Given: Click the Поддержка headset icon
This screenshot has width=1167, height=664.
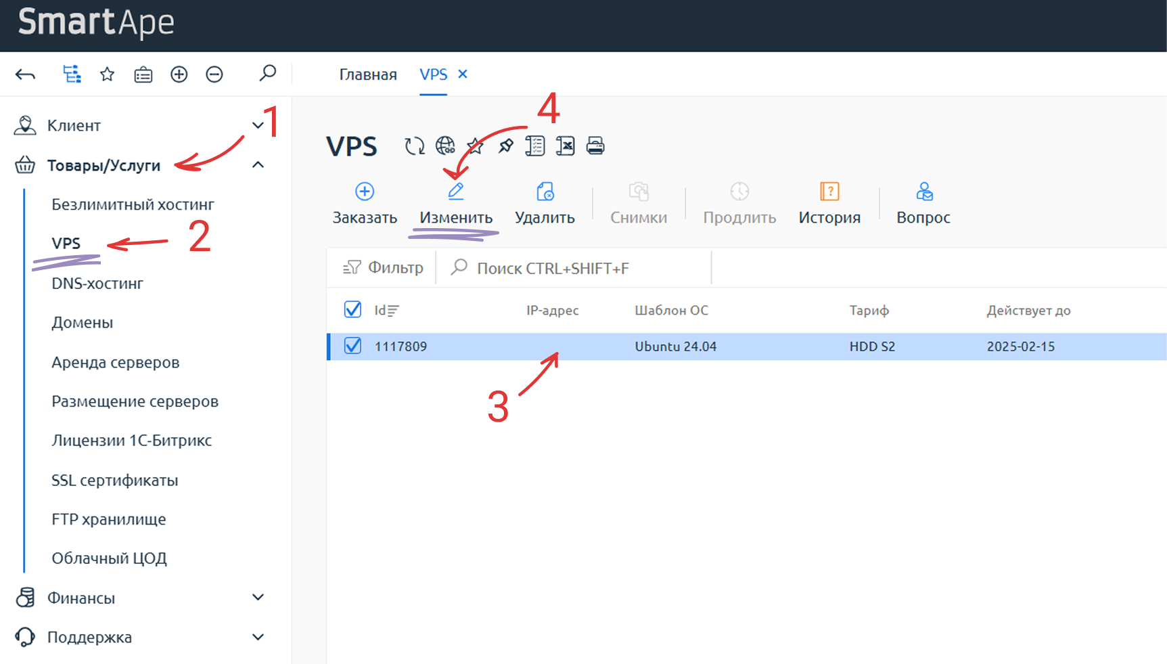Looking at the screenshot, I should point(25,637).
